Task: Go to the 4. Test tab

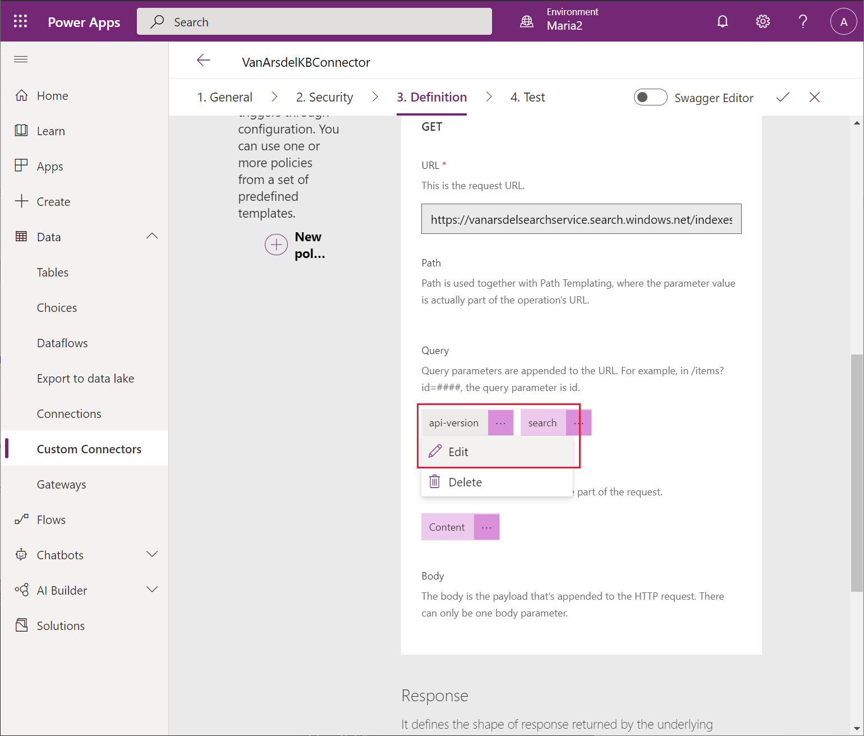Action: (527, 97)
